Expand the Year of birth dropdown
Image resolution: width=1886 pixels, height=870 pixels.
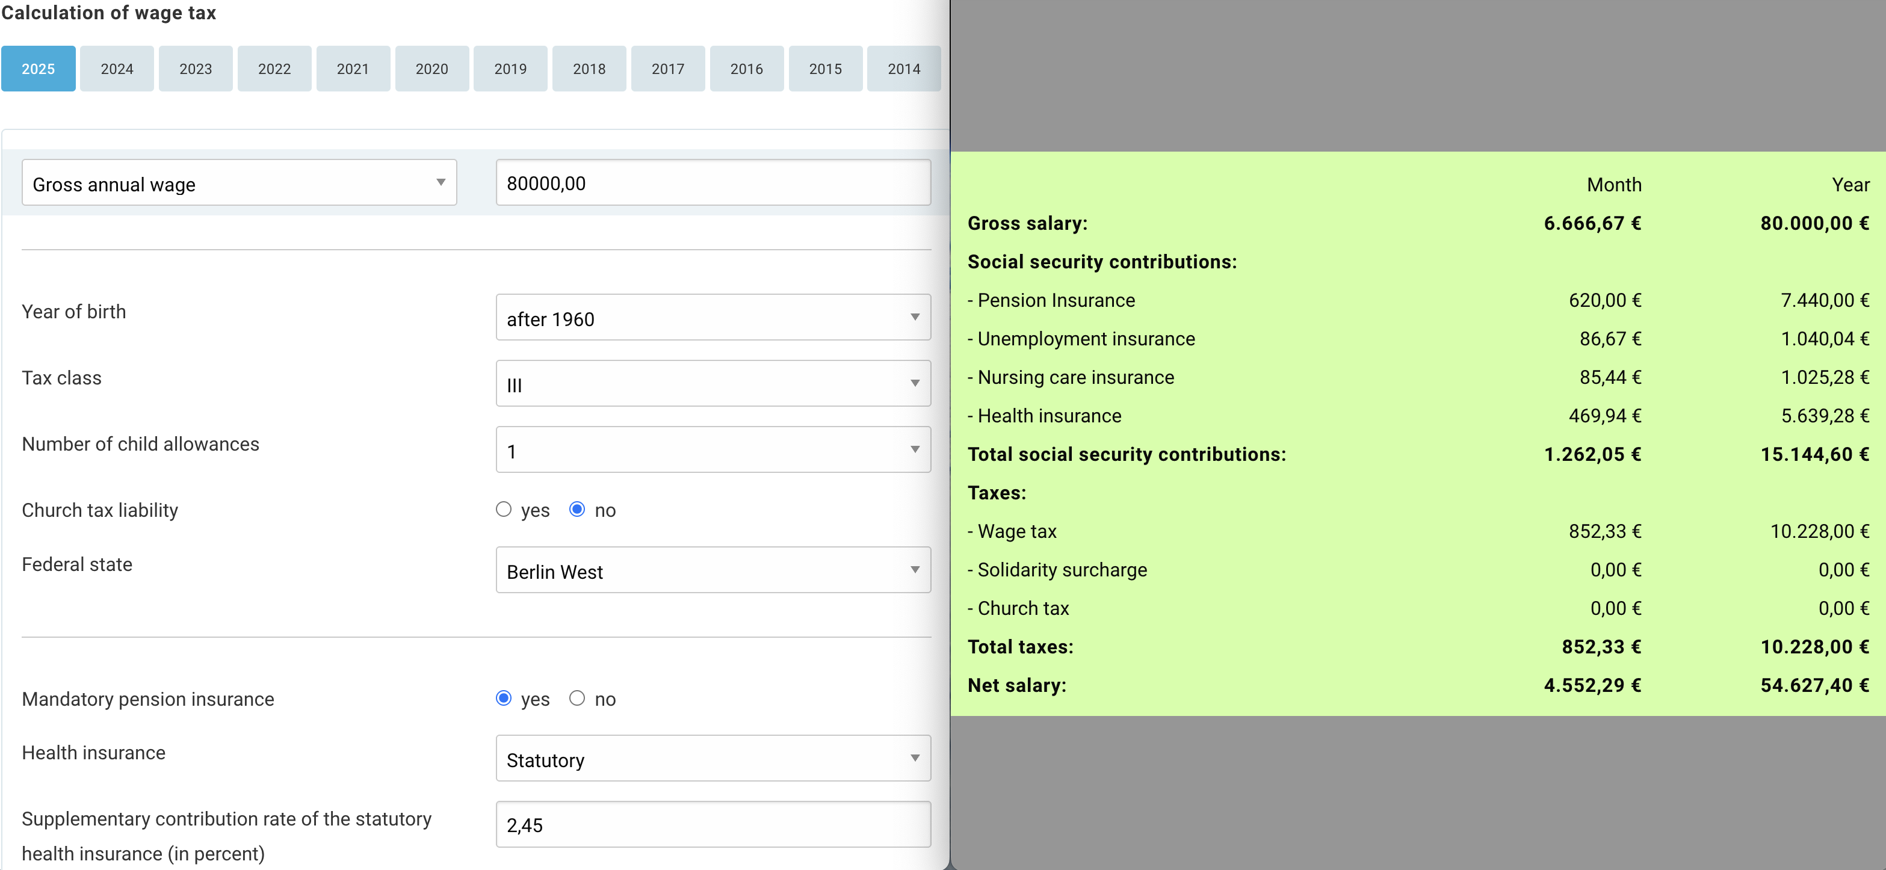713,318
